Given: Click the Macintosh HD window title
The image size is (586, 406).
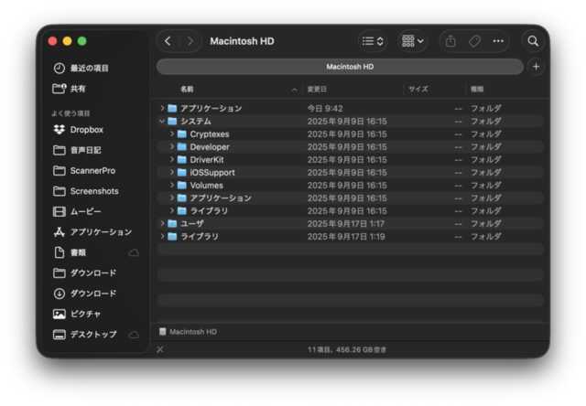Looking at the screenshot, I should [242, 41].
